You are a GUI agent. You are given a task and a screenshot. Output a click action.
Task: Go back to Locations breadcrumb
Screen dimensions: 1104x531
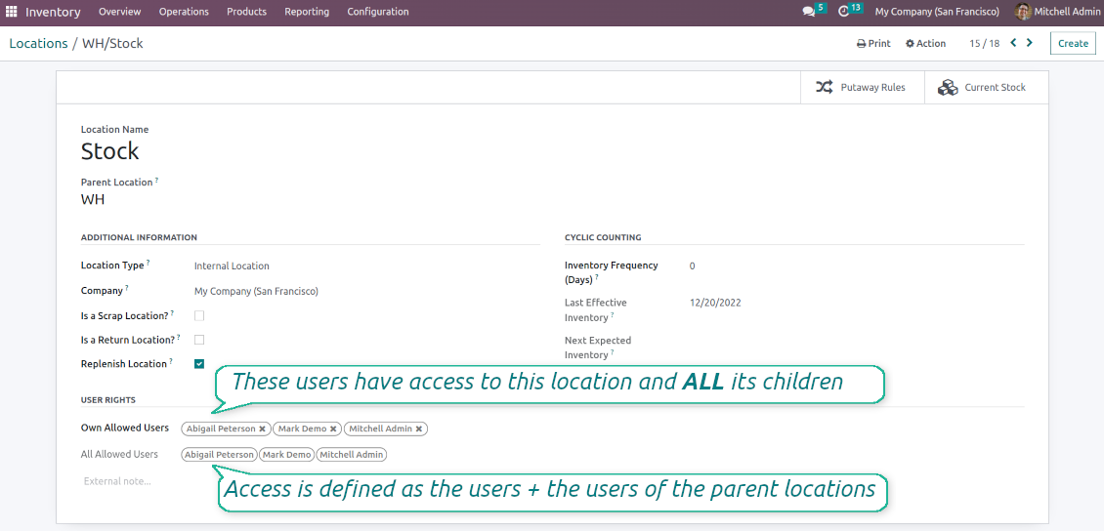[38, 44]
